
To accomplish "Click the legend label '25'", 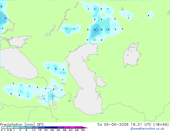I will pyautogui.click(x=52, y=130).
